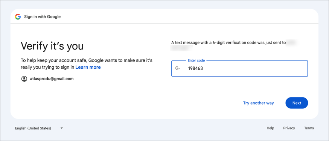Open the Terms footer link

(309, 128)
